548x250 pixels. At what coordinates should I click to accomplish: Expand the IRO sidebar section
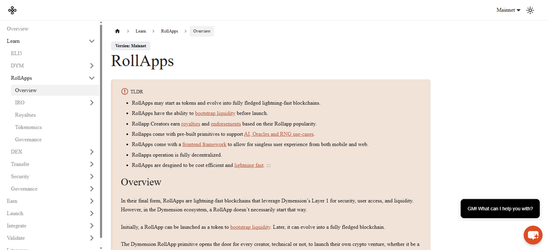coord(92,103)
